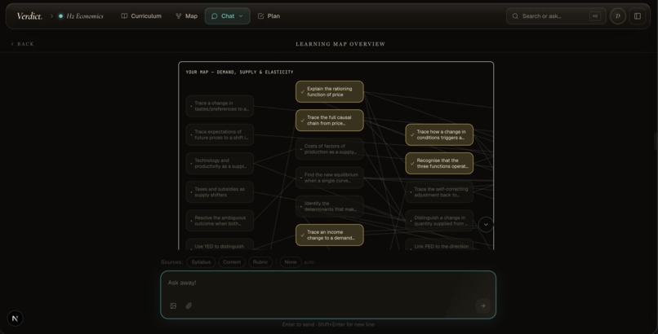Image resolution: width=658 pixels, height=334 pixels.
Task: Expand the Chat tab dropdown chevron
Action: click(x=241, y=16)
